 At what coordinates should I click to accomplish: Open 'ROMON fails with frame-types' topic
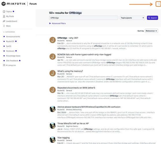84,54
